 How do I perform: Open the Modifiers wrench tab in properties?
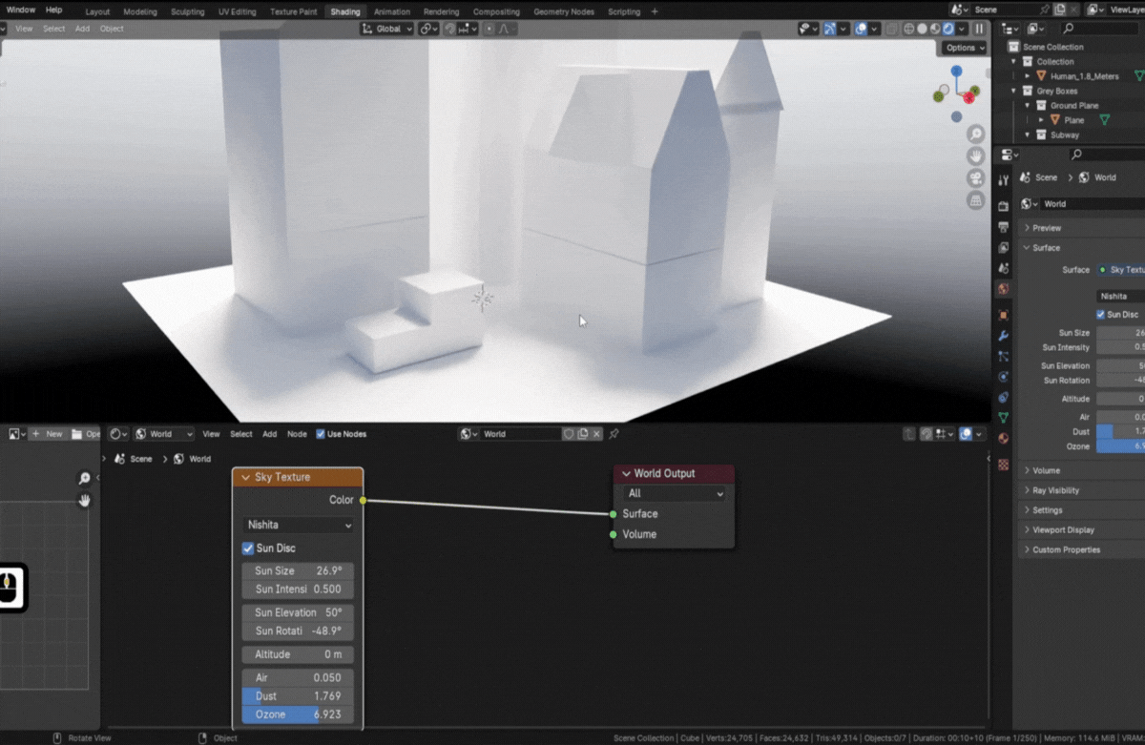1003,336
